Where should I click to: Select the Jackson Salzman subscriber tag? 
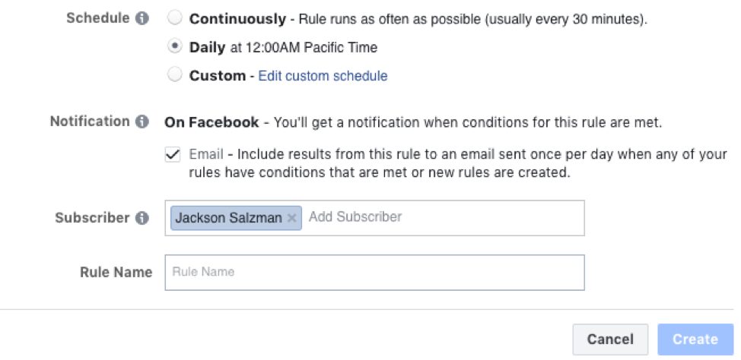tap(228, 218)
